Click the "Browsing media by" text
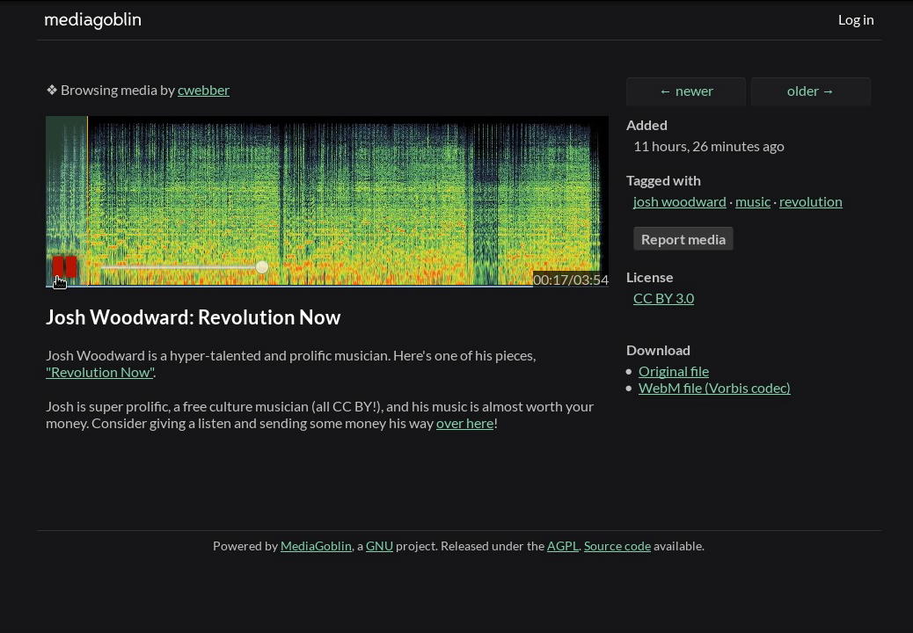 pyautogui.click(x=118, y=91)
